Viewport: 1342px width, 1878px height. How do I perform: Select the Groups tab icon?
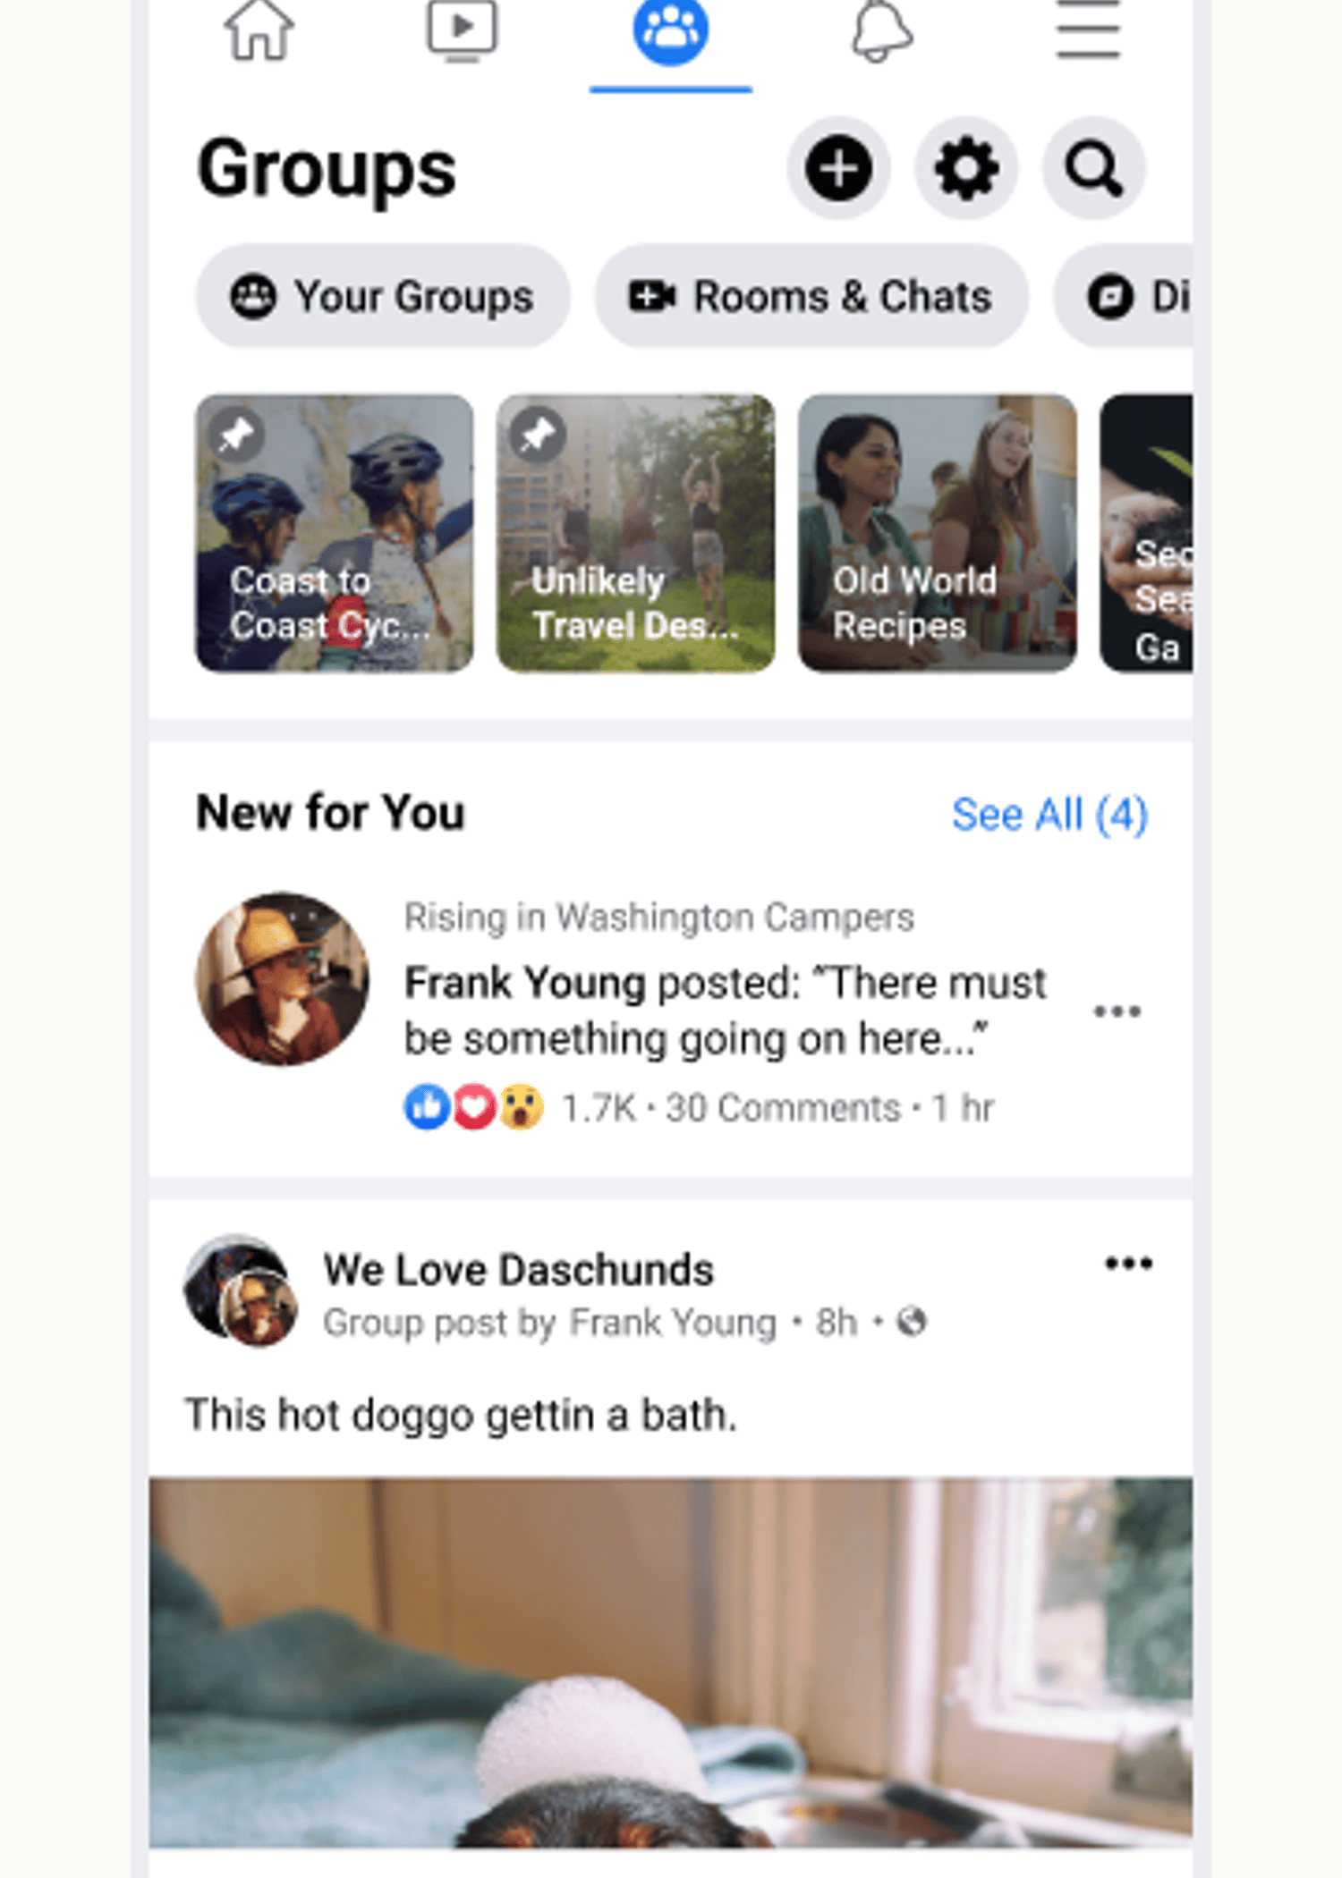coord(671,31)
